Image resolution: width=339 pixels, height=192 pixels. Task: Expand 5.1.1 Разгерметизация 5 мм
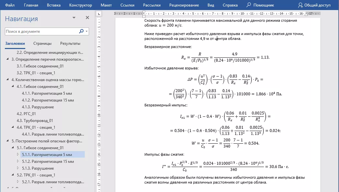click(x=18, y=154)
